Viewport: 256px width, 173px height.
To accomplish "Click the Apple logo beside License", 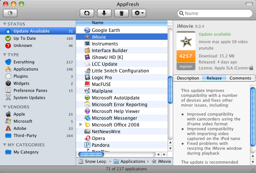I will point(251,68).
